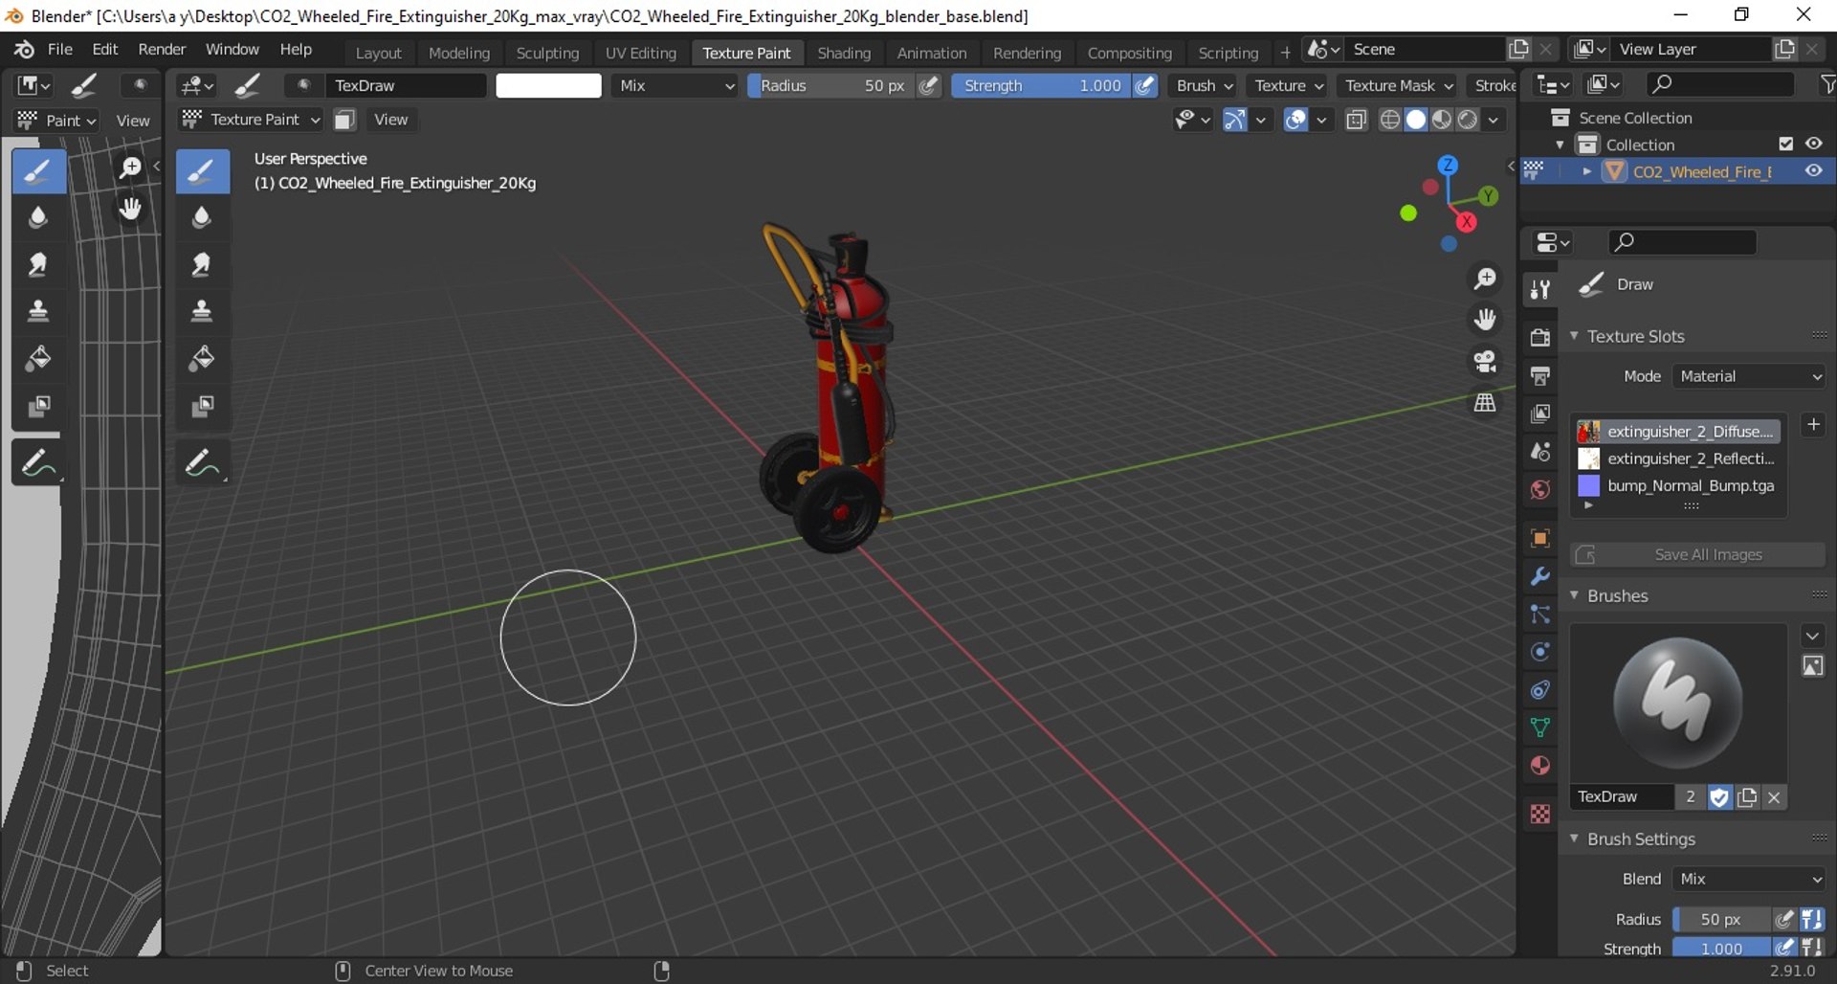Viewport: 1837px width, 984px height.
Task: Open the Stroke popover in the header
Action: (1494, 85)
